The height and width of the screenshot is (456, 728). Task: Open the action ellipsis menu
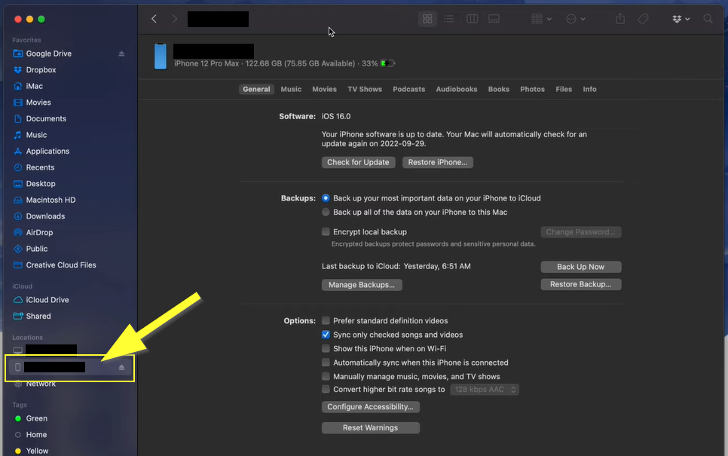point(576,19)
